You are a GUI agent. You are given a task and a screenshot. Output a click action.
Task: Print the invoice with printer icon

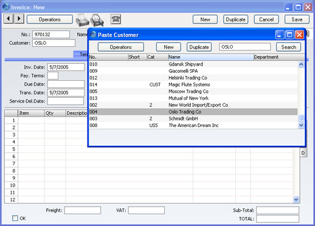click(x=82, y=20)
